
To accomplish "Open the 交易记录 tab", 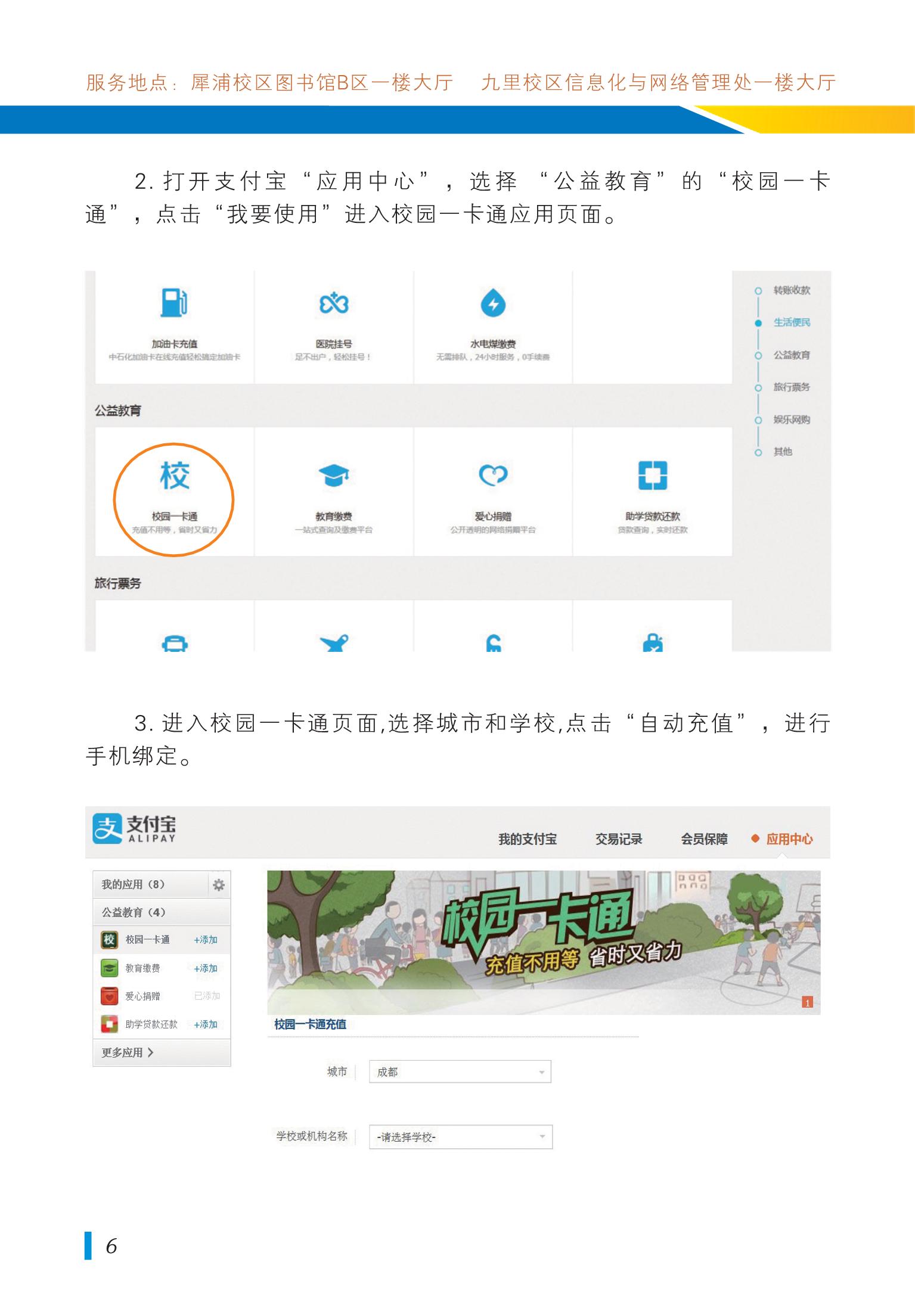I will coord(619,840).
